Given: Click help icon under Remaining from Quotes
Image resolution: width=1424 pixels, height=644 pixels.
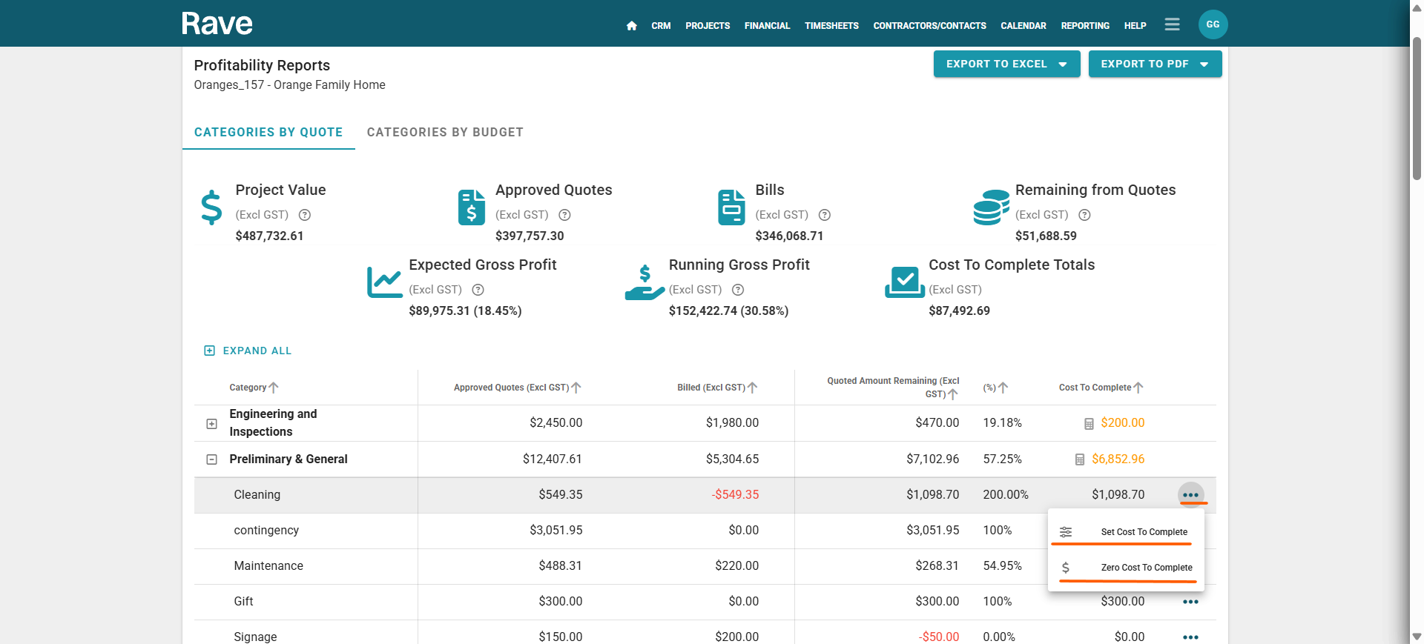Looking at the screenshot, I should tap(1084, 215).
